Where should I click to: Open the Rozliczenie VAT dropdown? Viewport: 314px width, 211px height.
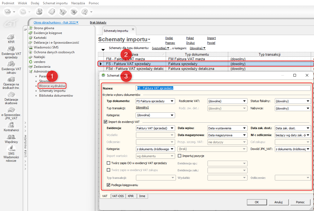[244, 101]
